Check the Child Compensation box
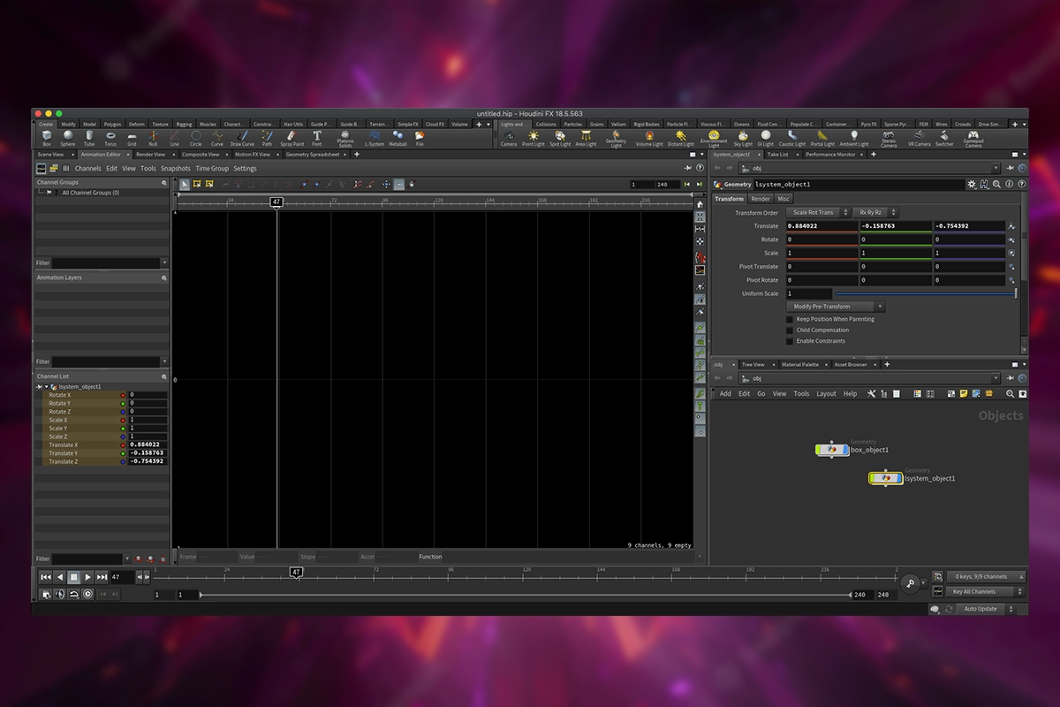This screenshot has height=707, width=1060. [790, 330]
